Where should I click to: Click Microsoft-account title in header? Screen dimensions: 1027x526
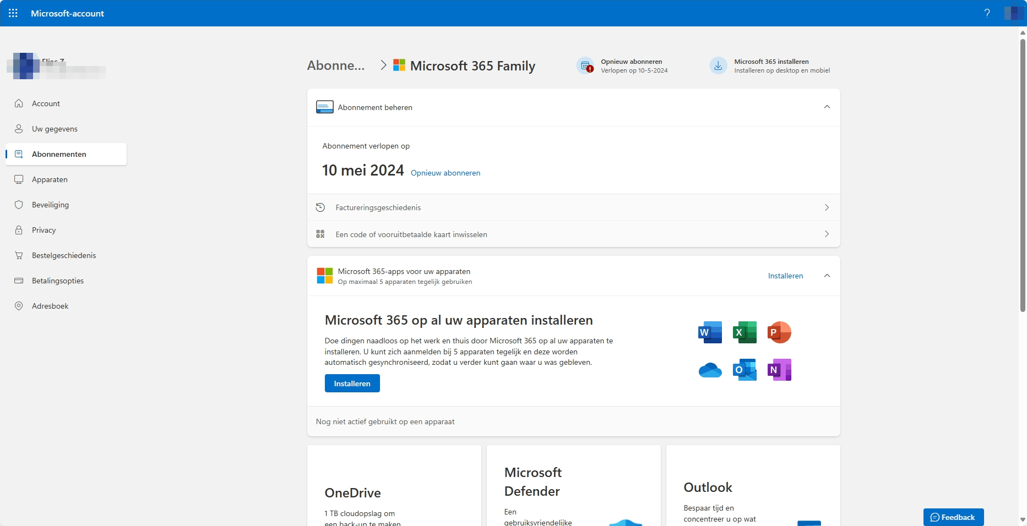coord(67,13)
